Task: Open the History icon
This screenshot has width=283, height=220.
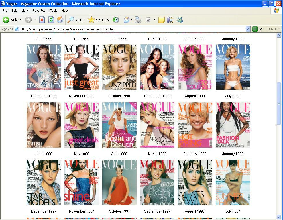Action: tap(116, 20)
